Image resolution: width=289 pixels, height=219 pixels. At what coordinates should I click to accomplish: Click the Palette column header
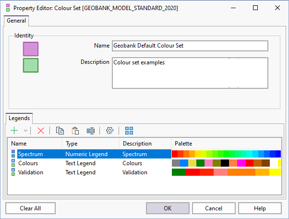[226, 144]
